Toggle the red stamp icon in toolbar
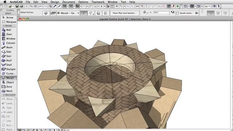 [x=173, y=6]
